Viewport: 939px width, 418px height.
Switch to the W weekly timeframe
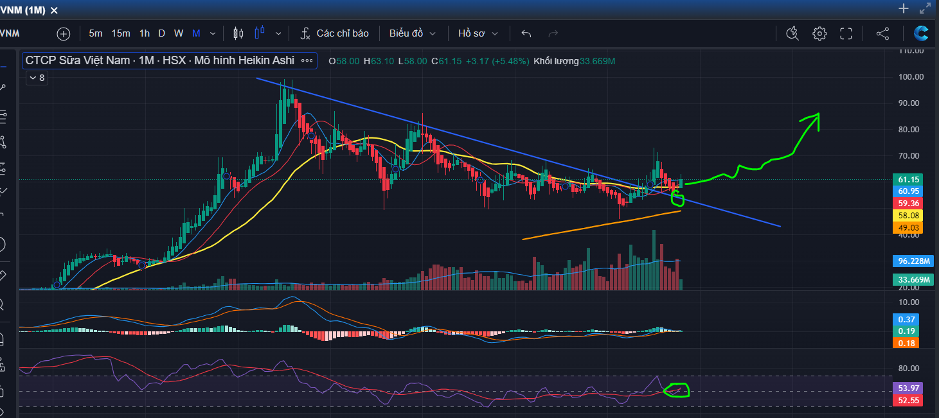(179, 33)
